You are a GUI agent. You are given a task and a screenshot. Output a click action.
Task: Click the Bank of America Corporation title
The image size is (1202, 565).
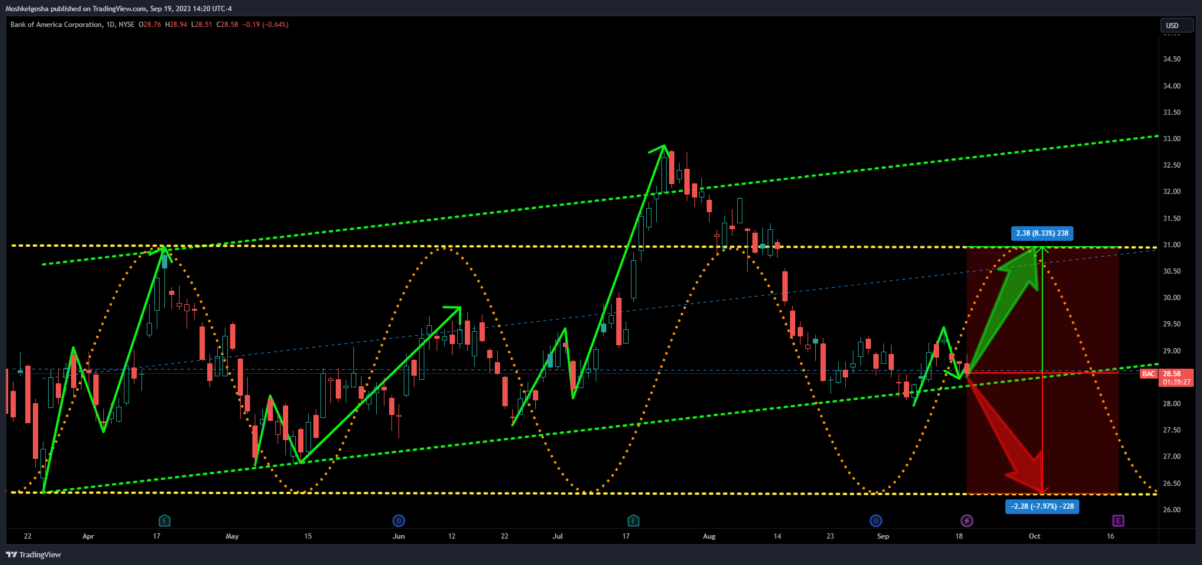pos(56,25)
